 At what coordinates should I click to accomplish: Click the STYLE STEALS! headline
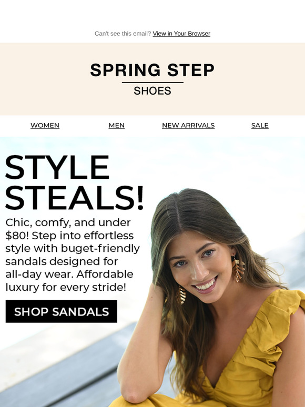[74, 182]
